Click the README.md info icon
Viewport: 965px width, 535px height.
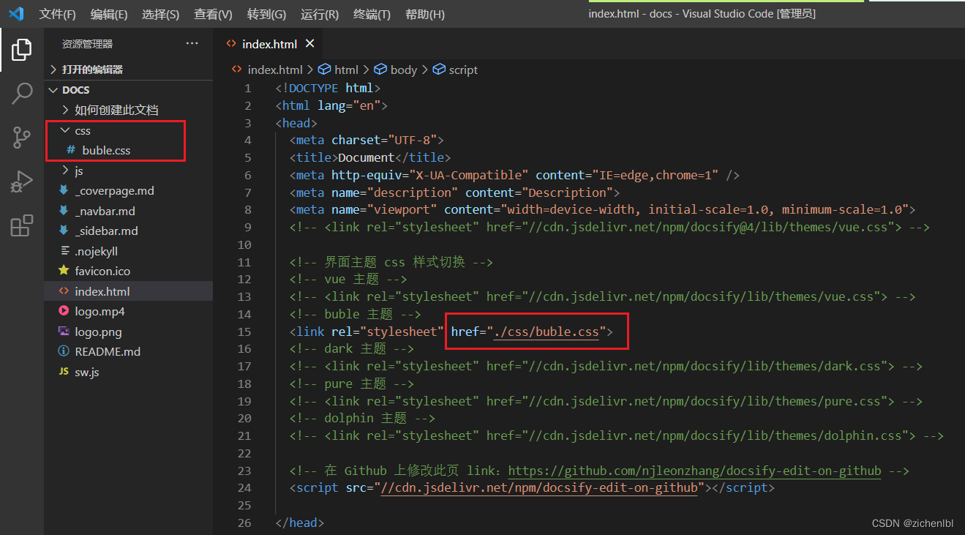tap(64, 351)
